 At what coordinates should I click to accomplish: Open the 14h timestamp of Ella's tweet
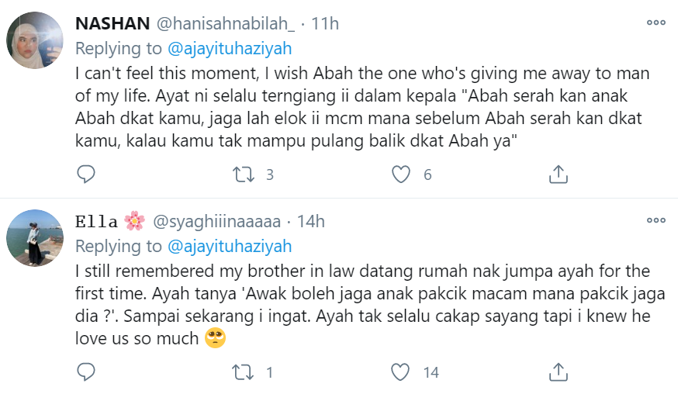[x=310, y=222]
